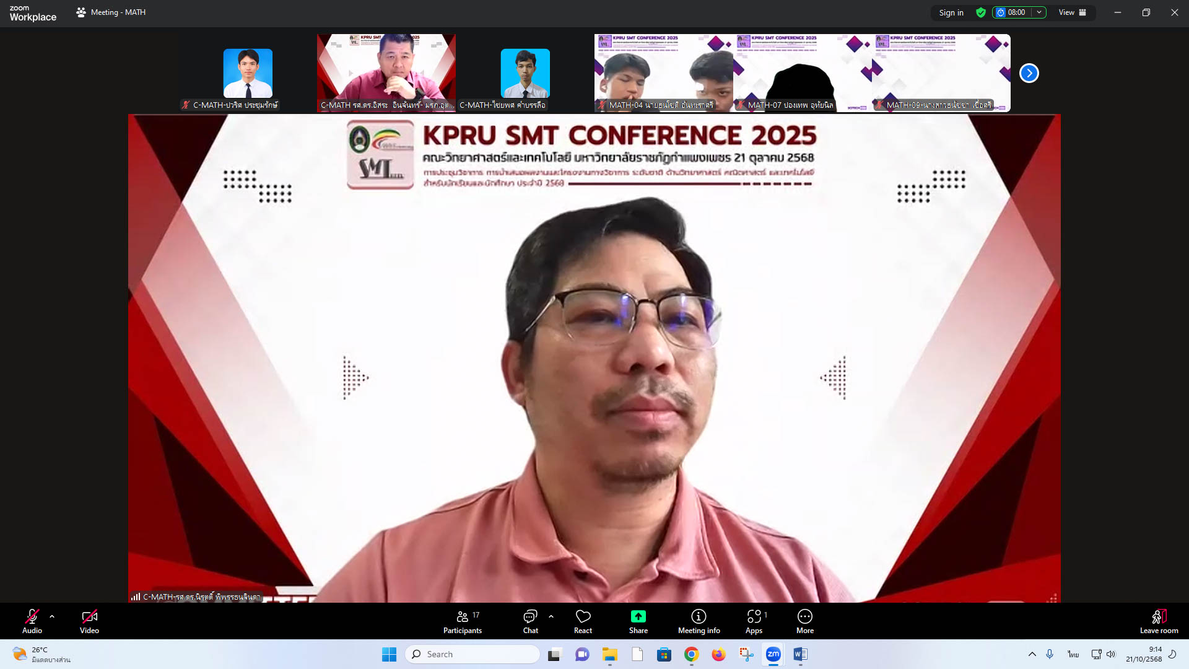
Task: Click the Sign in button
Action: coord(951,12)
